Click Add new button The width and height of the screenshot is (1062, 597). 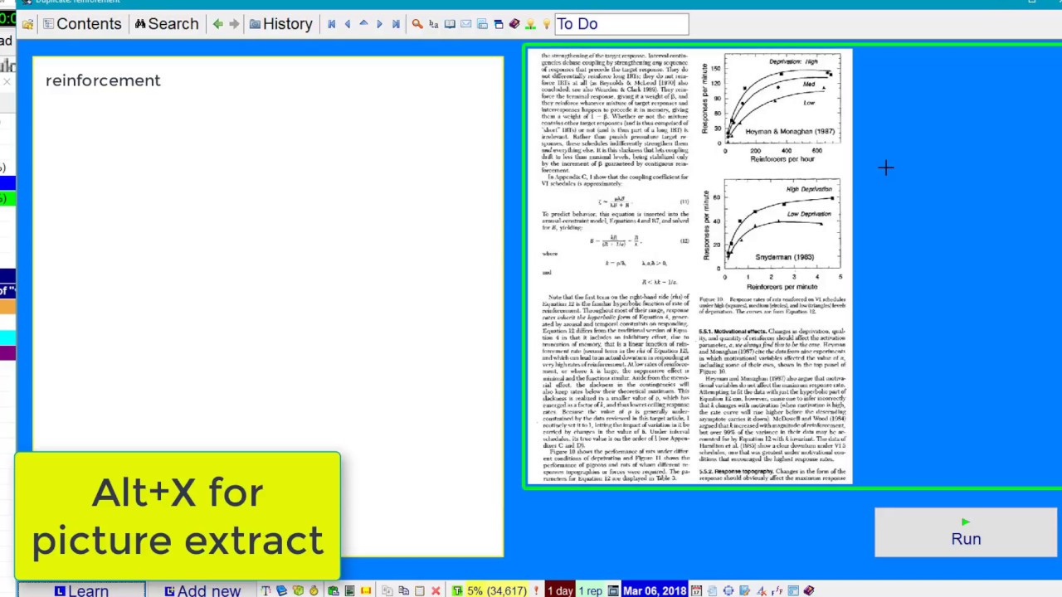(x=202, y=590)
